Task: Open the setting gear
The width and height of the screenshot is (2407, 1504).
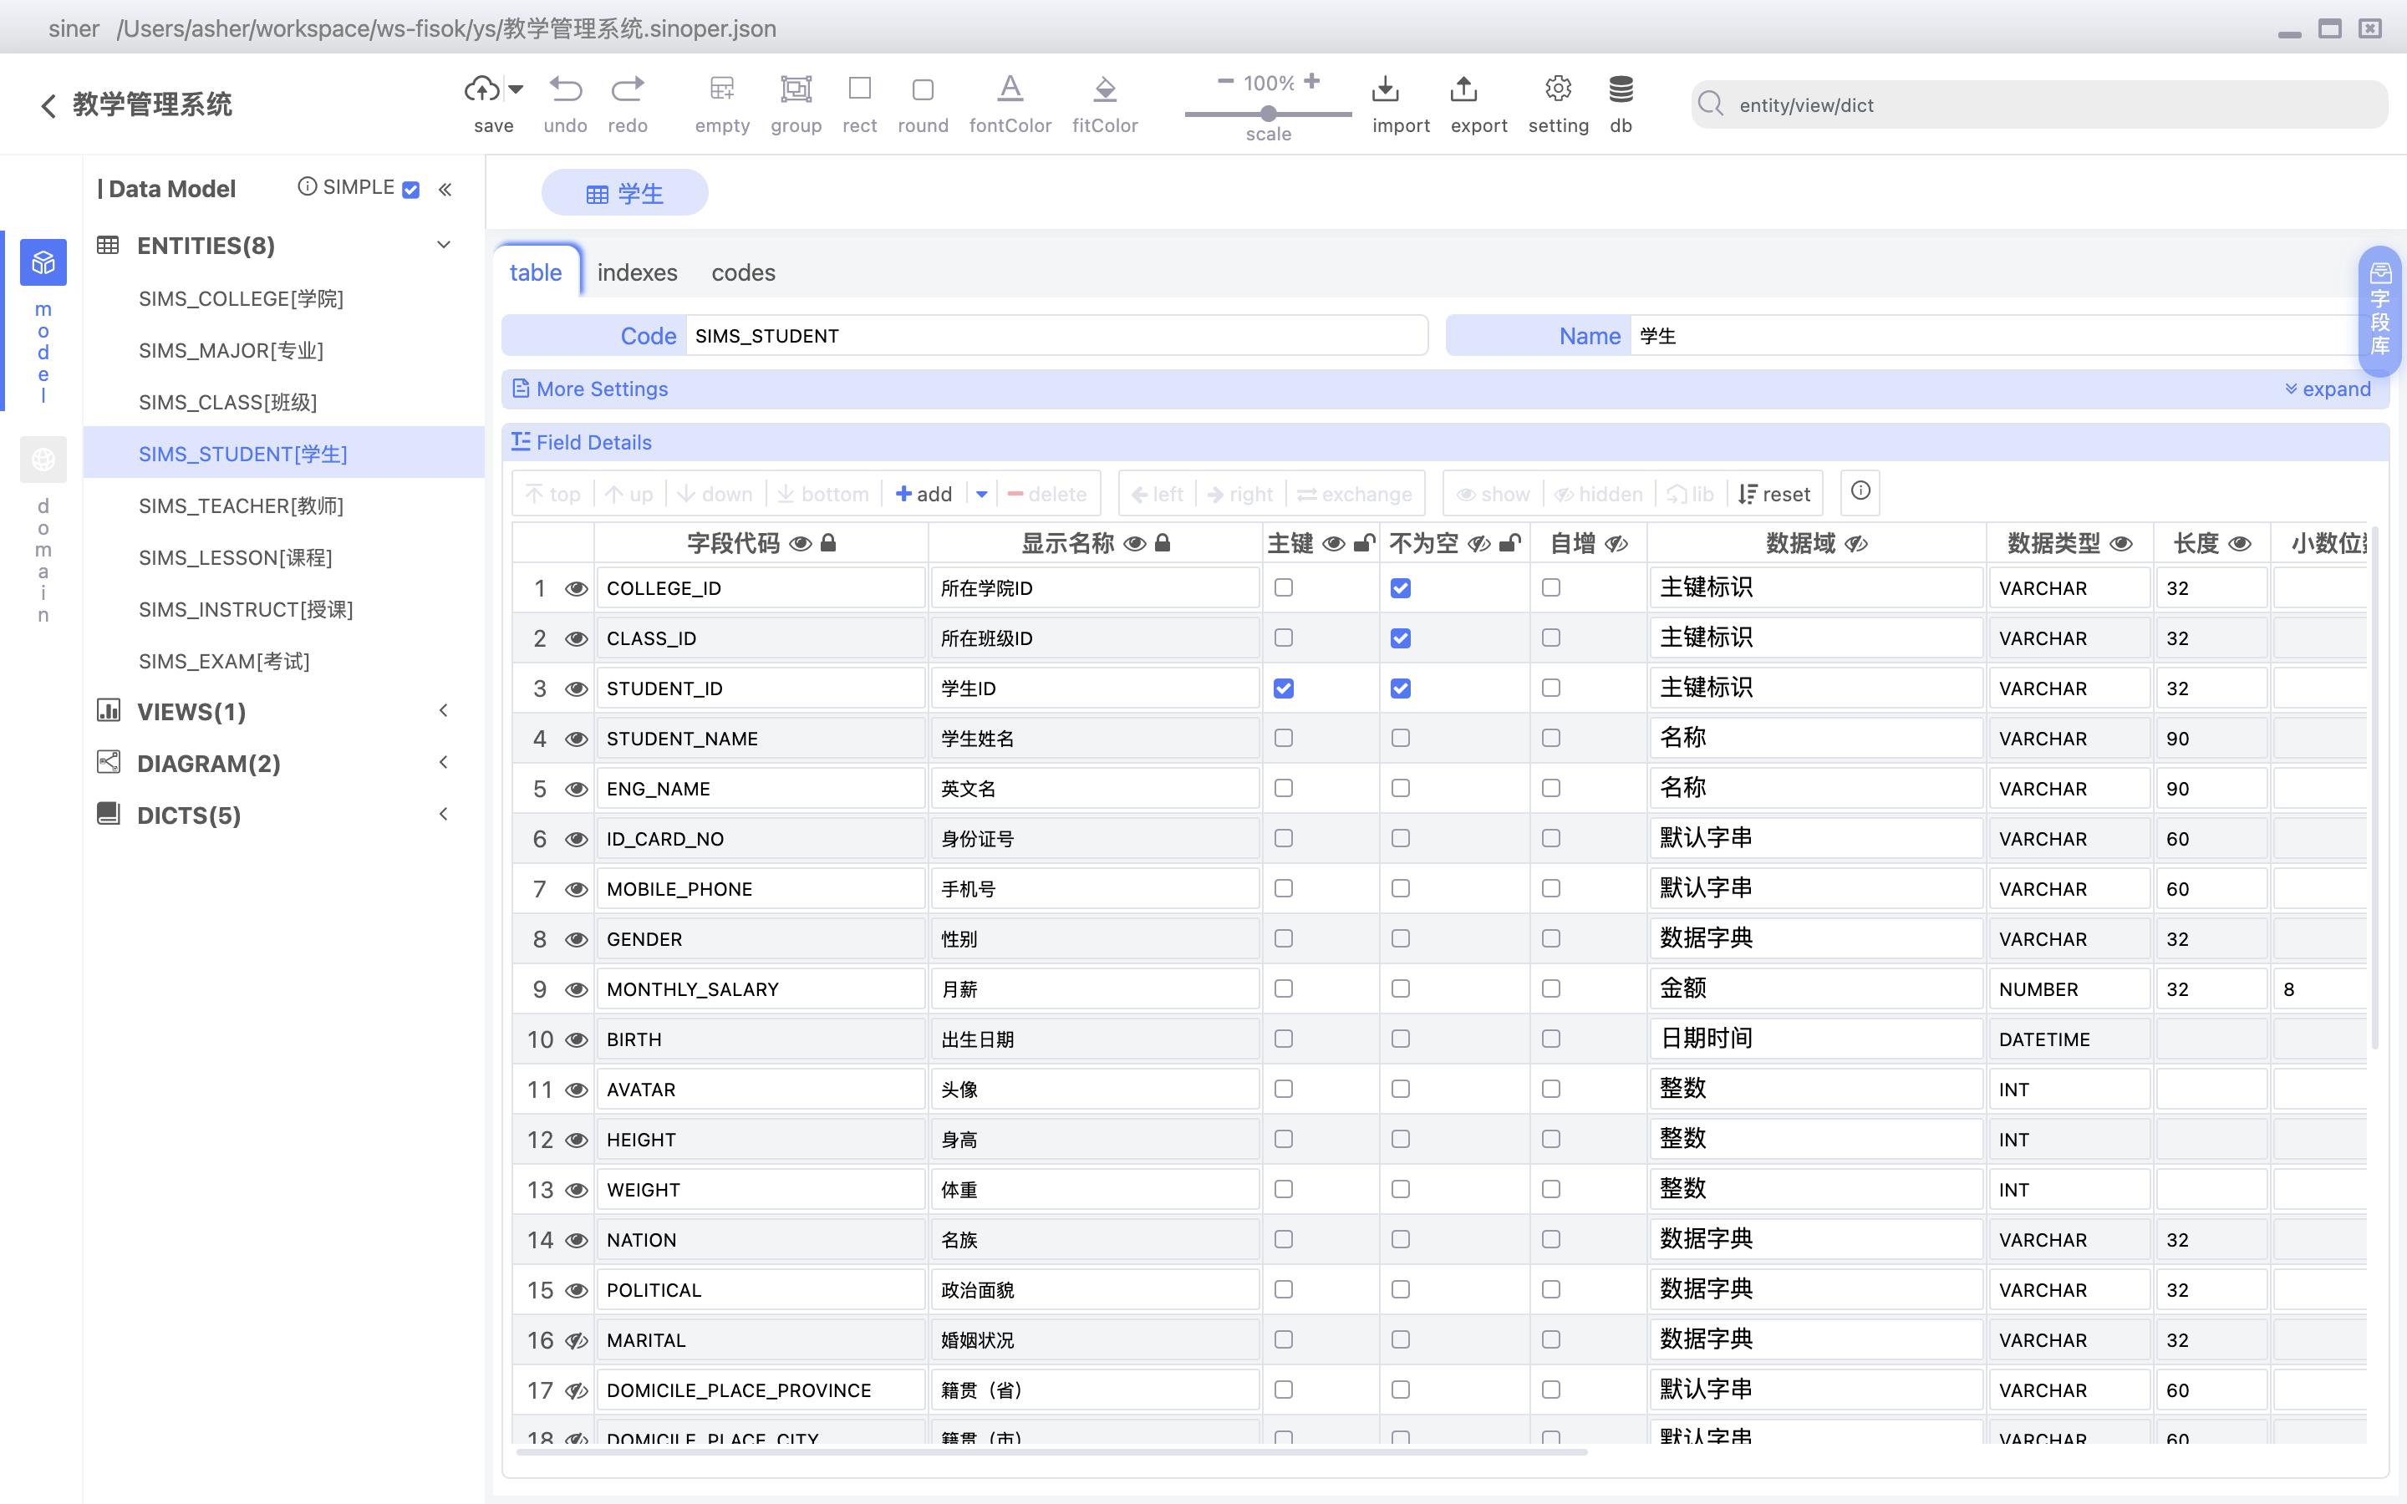Action: pos(1558,89)
